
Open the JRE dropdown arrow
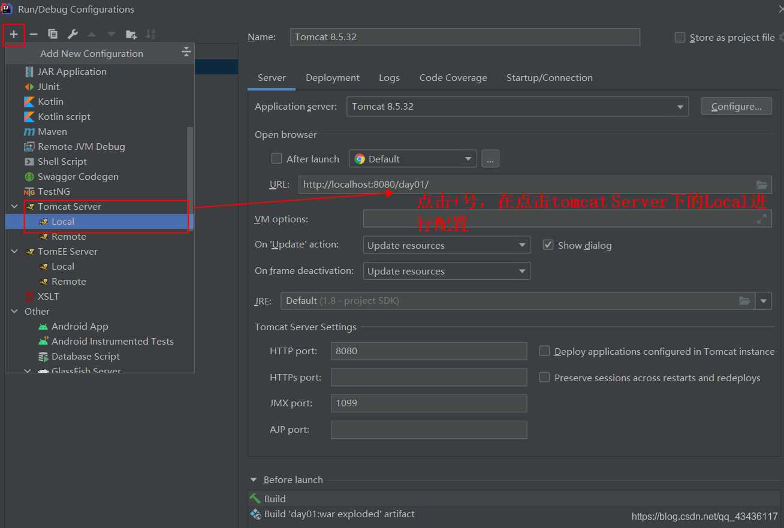pyautogui.click(x=764, y=301)
